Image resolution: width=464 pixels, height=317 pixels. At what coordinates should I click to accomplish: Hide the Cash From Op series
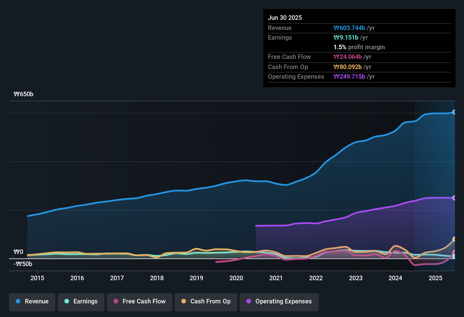pos(206,301)
